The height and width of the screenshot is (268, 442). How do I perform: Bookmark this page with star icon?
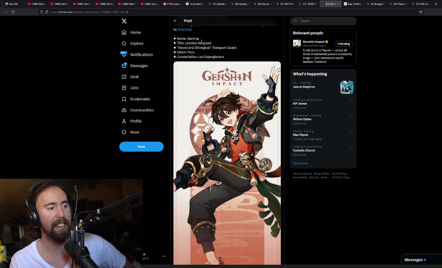point(421,12)
